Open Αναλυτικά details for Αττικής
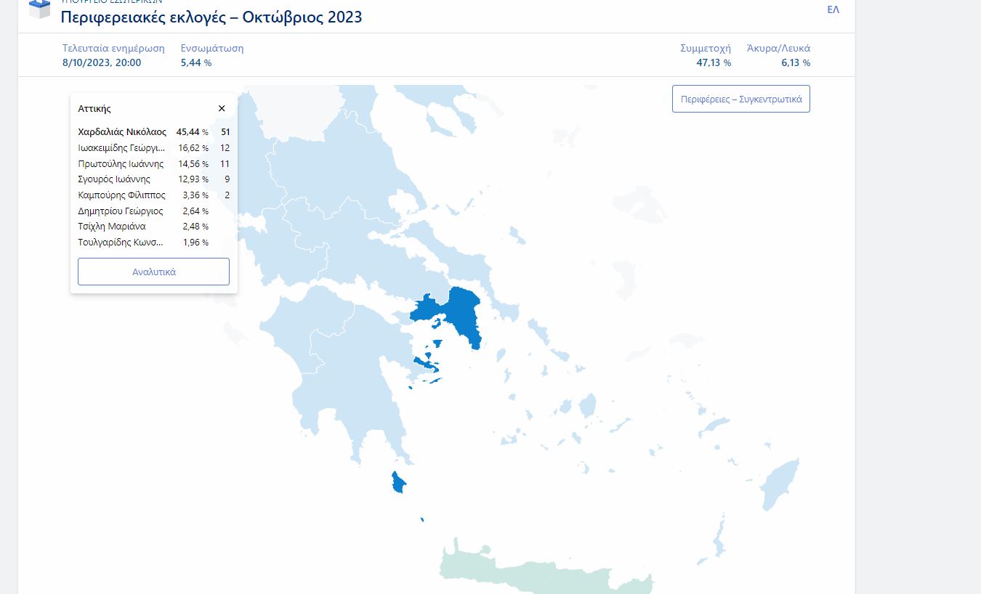The width and height of the screenshot is (981, 594). [153, 271]
